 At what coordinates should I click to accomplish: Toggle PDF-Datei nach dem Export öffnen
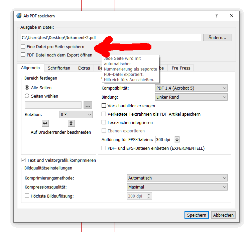23,55
